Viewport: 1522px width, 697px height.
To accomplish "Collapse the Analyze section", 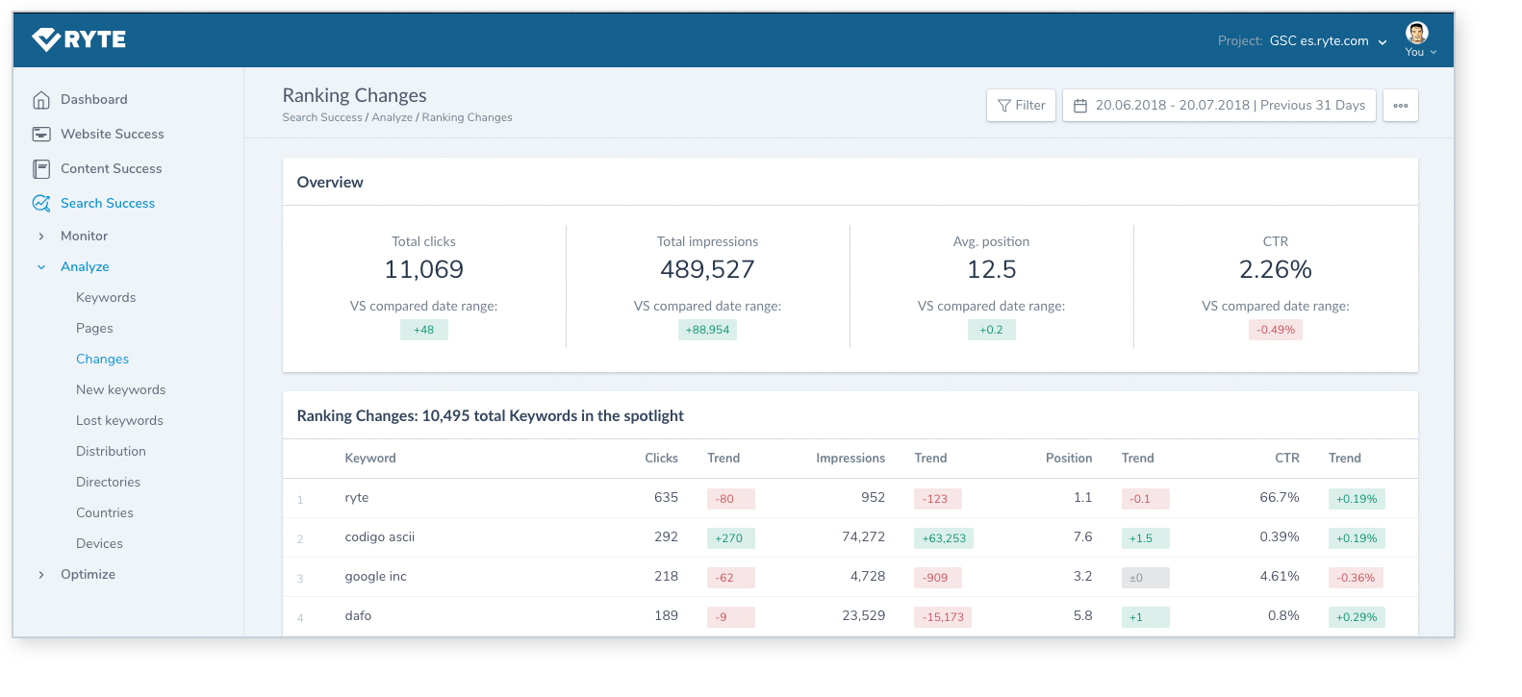I will 40,267.
